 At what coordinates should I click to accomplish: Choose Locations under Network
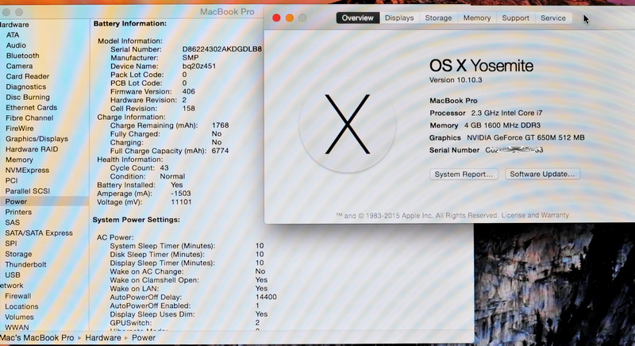pos(21,306)
